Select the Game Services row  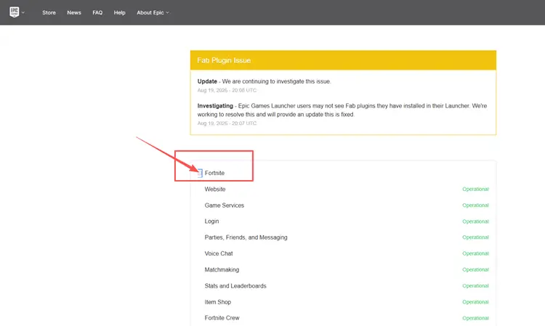(343, 205)
